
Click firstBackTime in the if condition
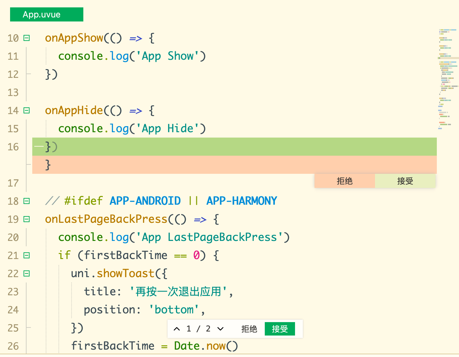click(126, 255)
